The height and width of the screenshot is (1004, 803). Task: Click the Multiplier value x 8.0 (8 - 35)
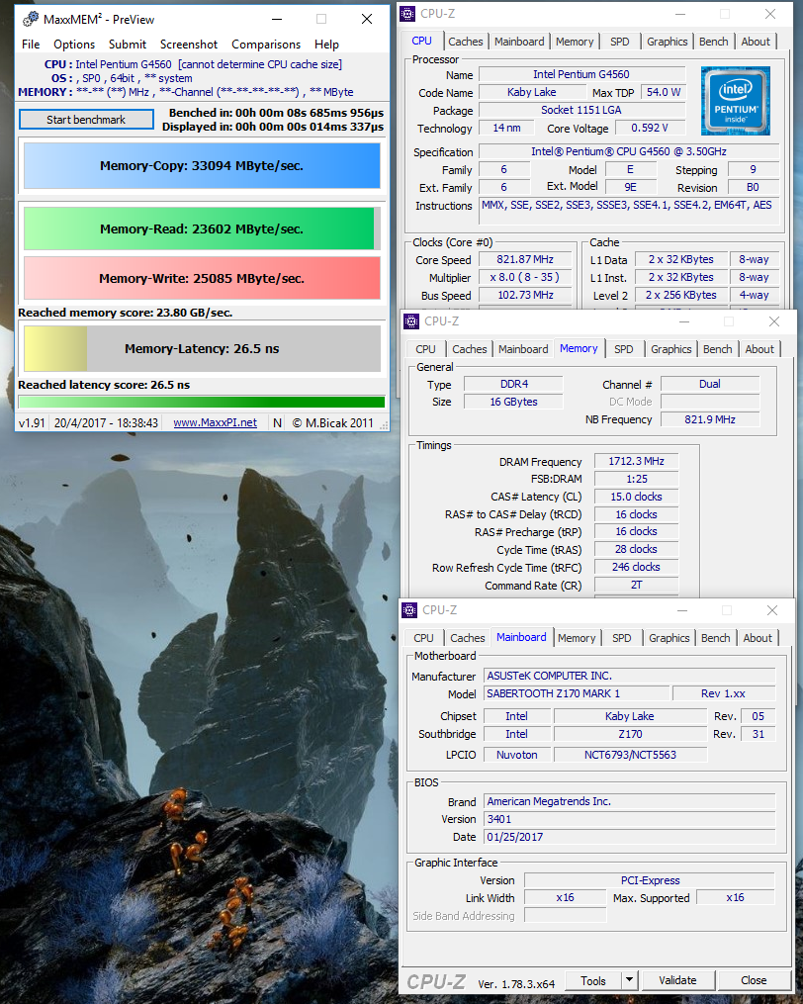tap(525, 277)
